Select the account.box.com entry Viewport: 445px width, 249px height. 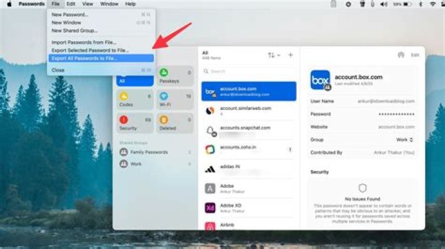(x=249, y=91)
